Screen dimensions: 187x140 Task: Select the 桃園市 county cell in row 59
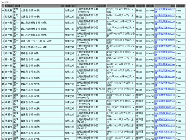[x=9, y=96]
